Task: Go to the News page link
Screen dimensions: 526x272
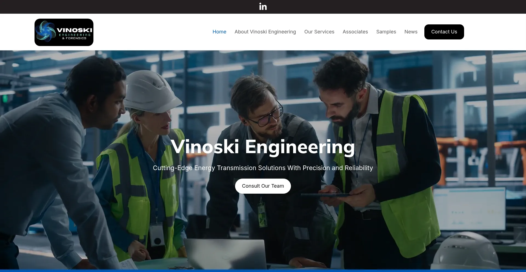Action: coord(411,32)
